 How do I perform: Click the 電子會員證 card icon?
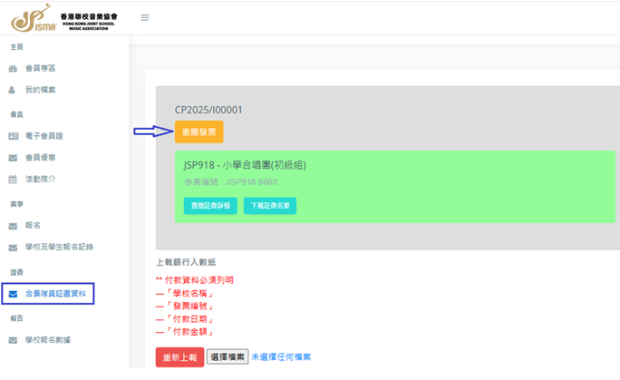point(13,136)
